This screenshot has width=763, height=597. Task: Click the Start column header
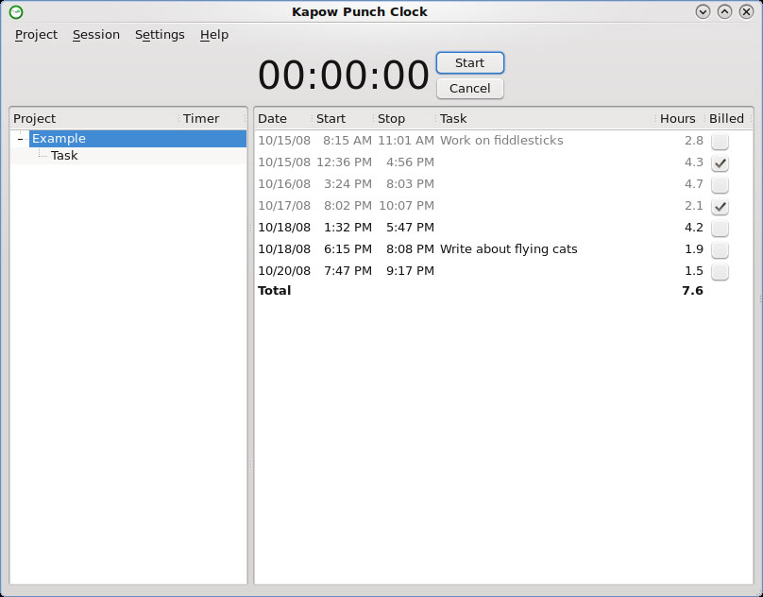[343, 118]
